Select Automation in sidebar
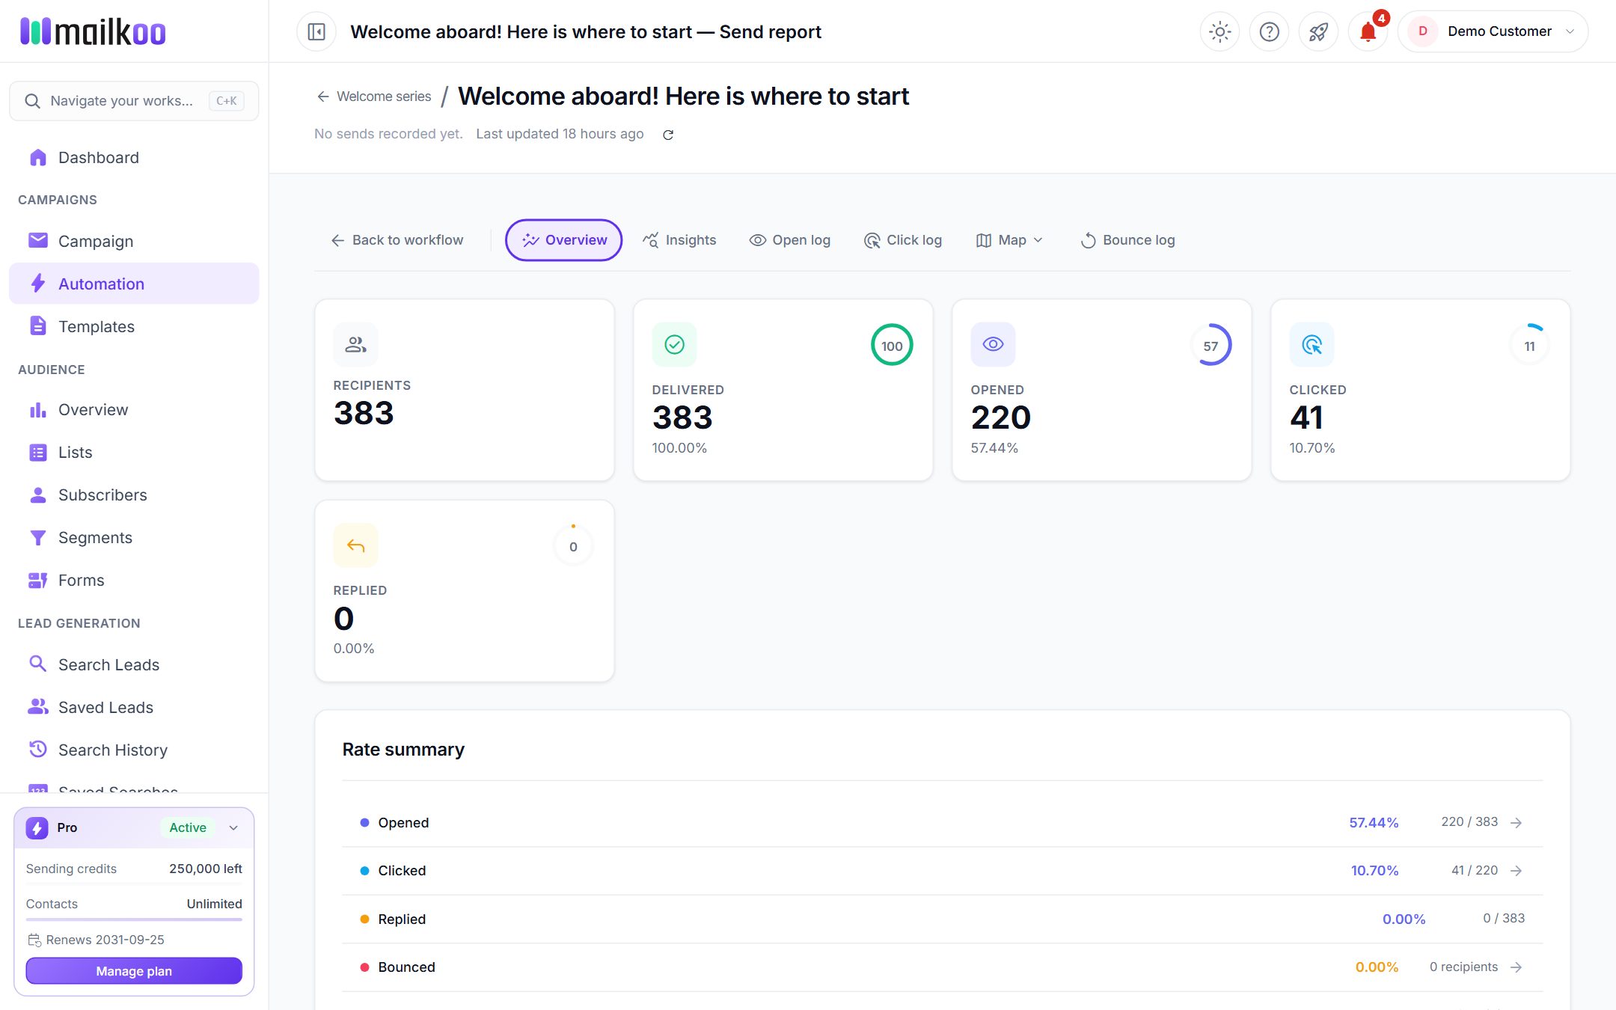 tap(134, 284)
